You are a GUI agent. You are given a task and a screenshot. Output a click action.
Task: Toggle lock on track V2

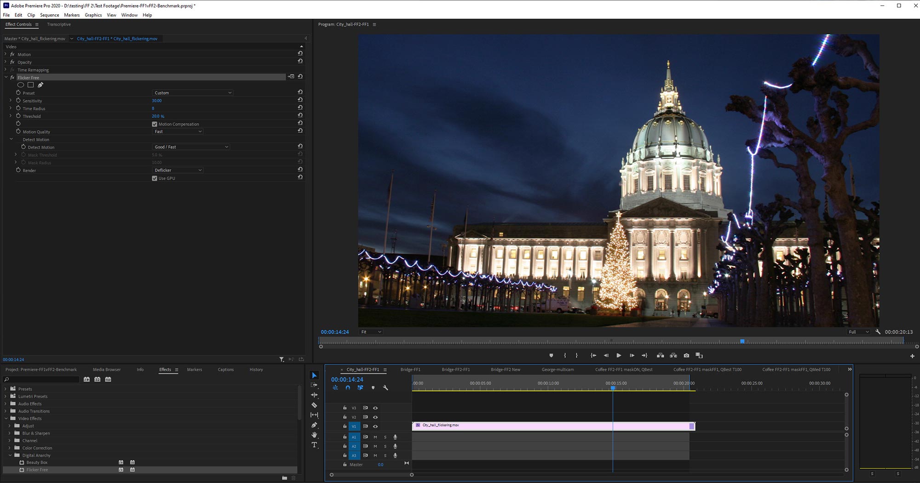345,417
